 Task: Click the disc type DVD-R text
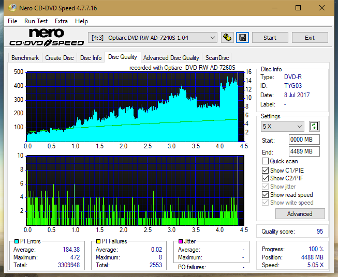[293, 77]
